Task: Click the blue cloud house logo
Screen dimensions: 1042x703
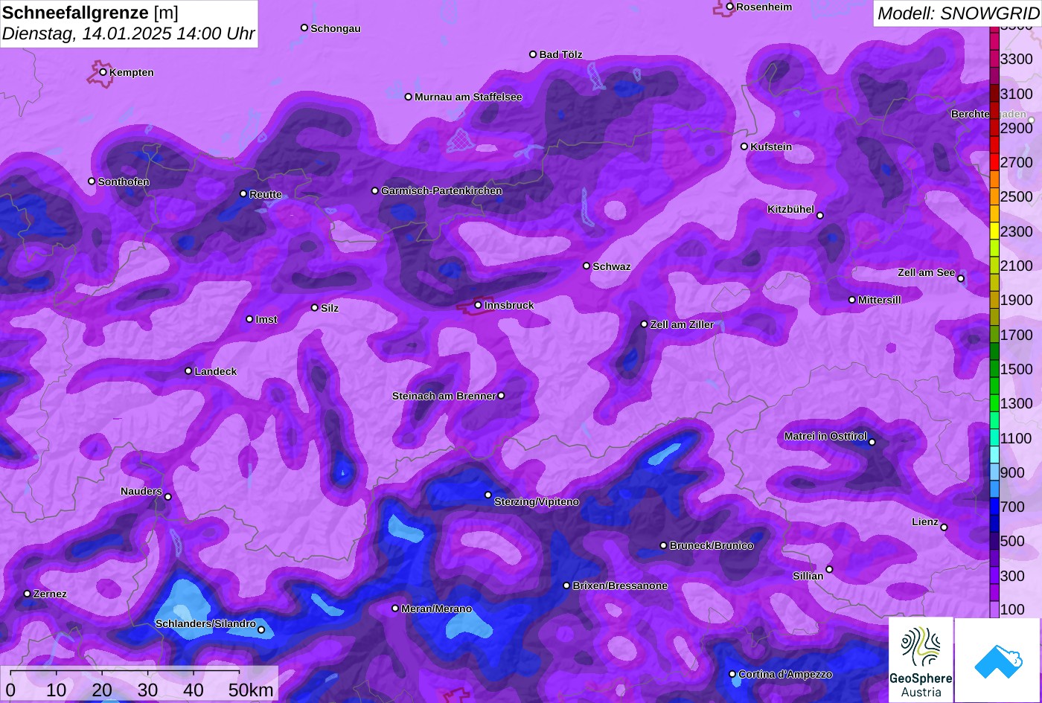Action: tap(998, 660)
